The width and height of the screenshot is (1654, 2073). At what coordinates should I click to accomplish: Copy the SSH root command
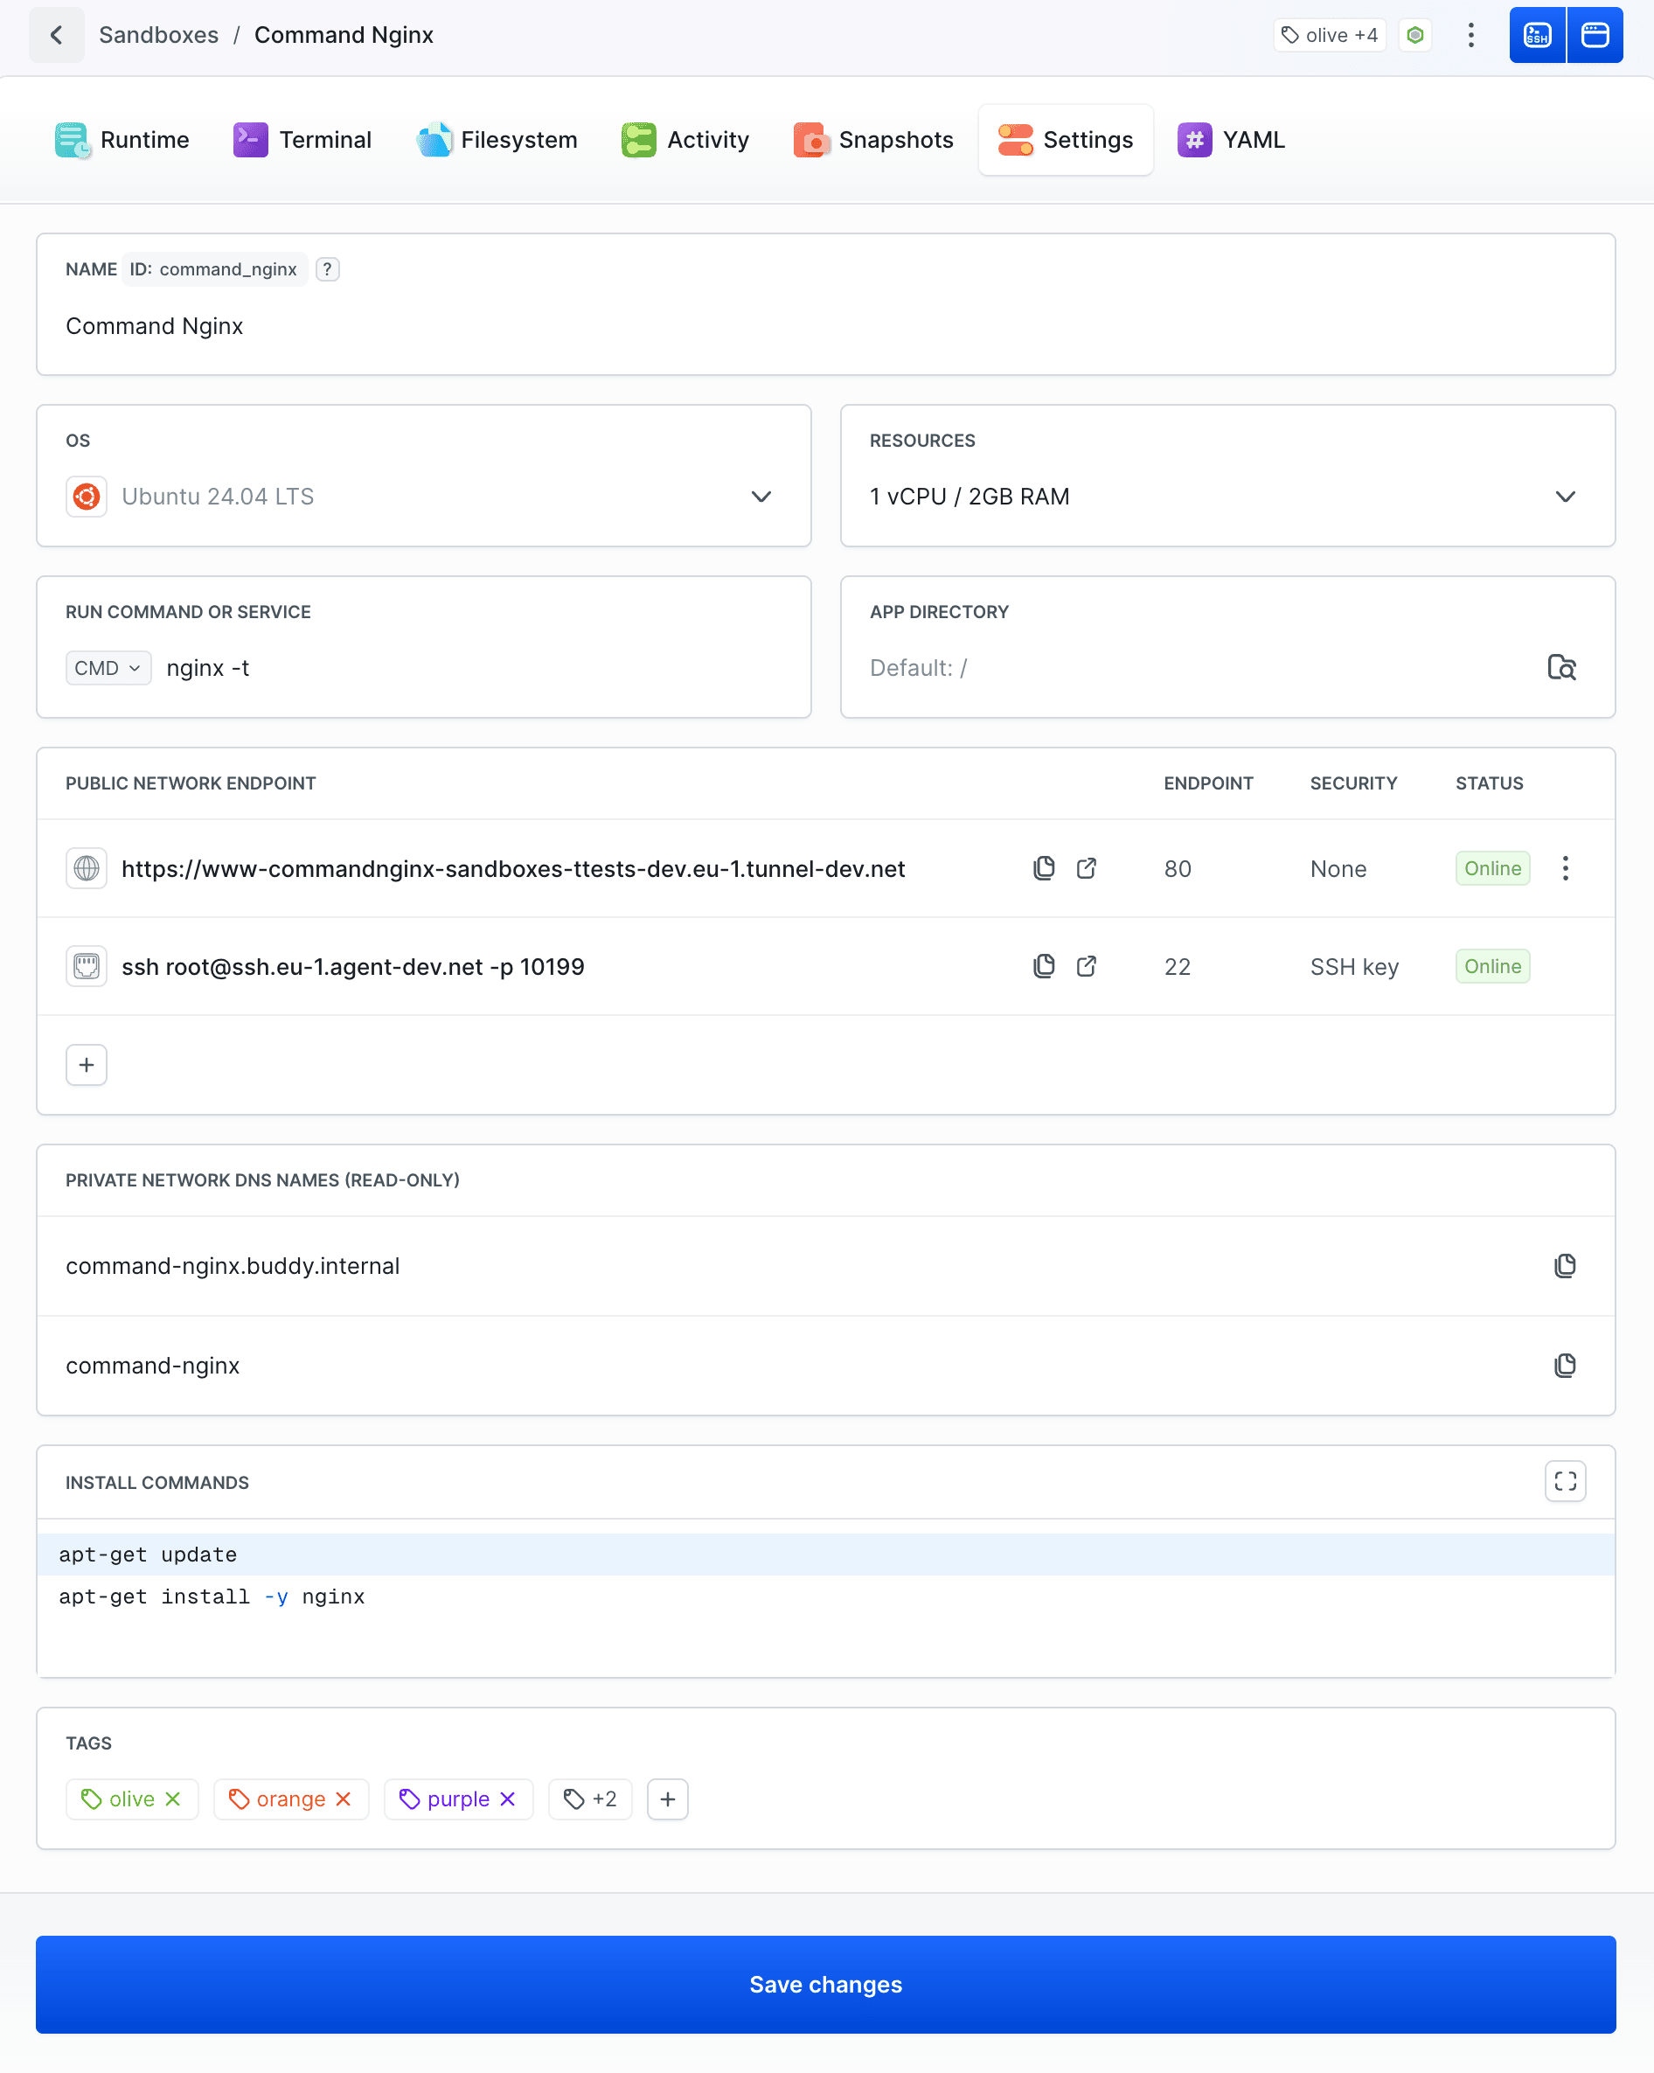(1044, 966)
